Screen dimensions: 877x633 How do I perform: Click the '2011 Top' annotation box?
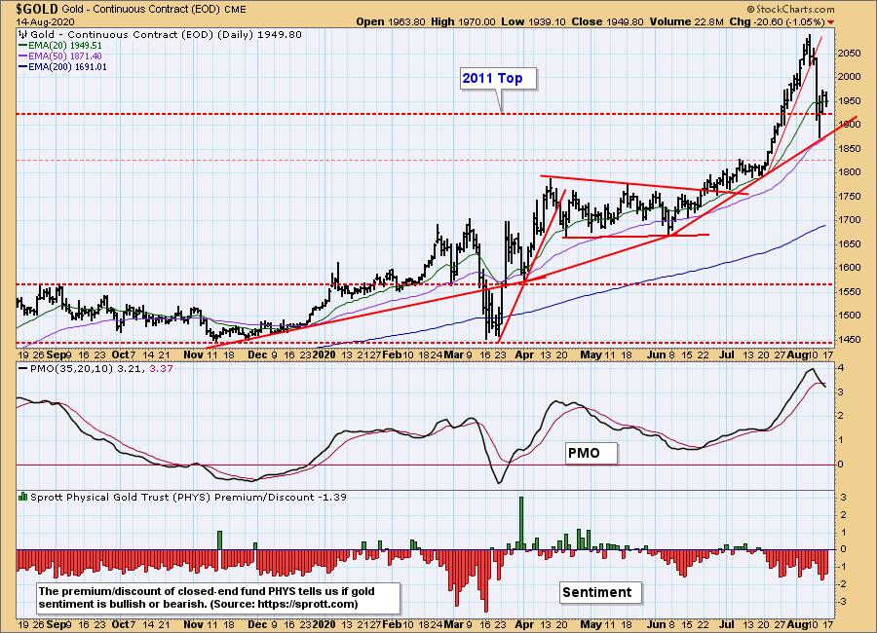point(498,78)
